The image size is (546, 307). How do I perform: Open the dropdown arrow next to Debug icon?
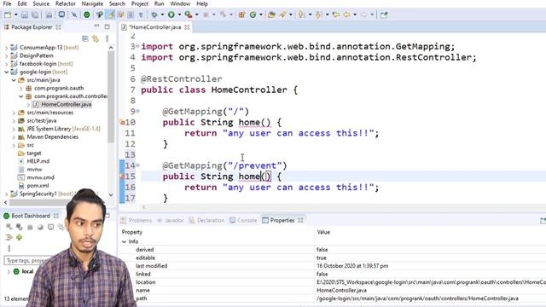(x=162, y=15)
